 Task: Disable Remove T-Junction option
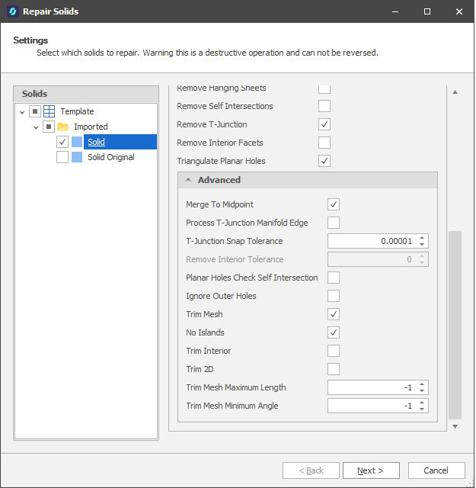(324, 124)
